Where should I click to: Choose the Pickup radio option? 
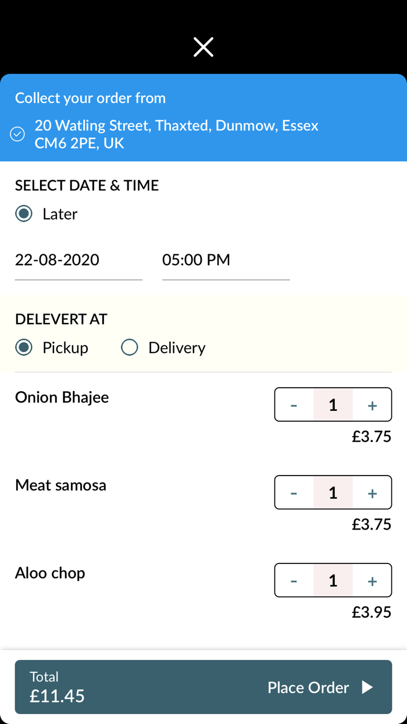coord(24,347)
